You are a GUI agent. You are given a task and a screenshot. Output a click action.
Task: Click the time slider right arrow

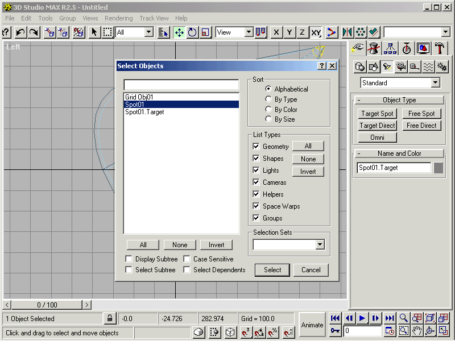(x=87, y=305)
